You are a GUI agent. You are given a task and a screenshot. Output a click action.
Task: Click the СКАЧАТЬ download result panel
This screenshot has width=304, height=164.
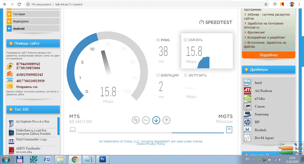click(x=207, y=51)
